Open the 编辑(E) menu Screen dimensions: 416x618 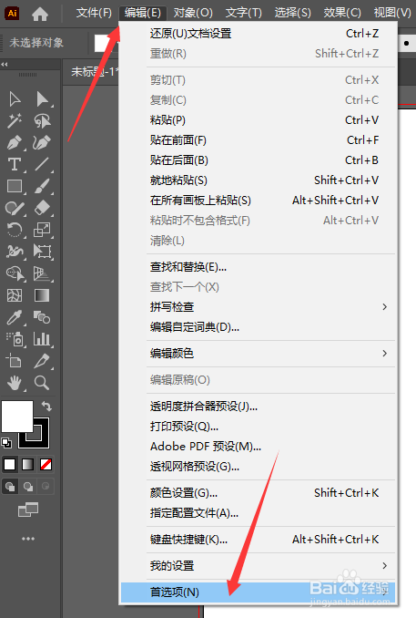pos(143,13)
